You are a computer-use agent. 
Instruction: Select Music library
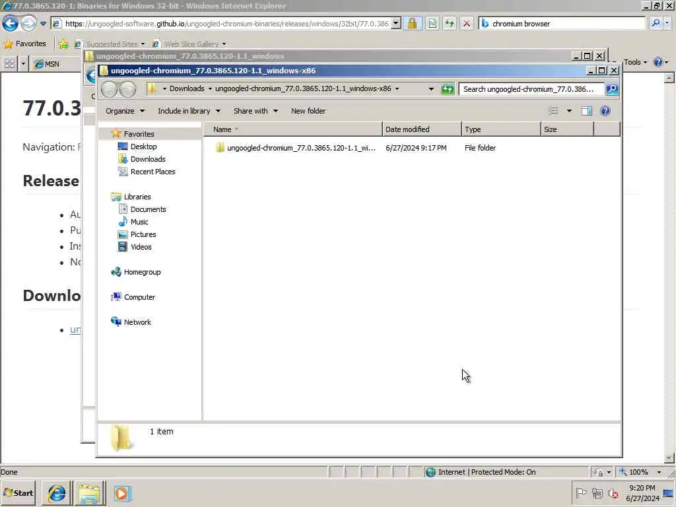(139, 222)
